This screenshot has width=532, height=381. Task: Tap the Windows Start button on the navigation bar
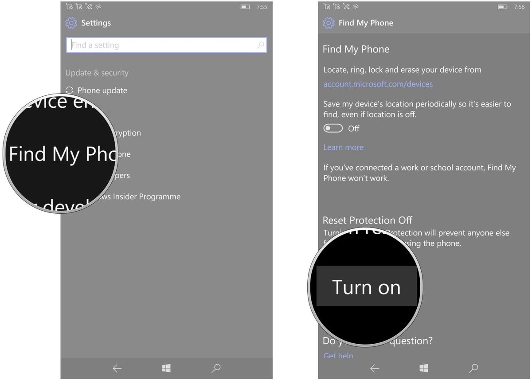pyautogui.click(x=166, y=368)
